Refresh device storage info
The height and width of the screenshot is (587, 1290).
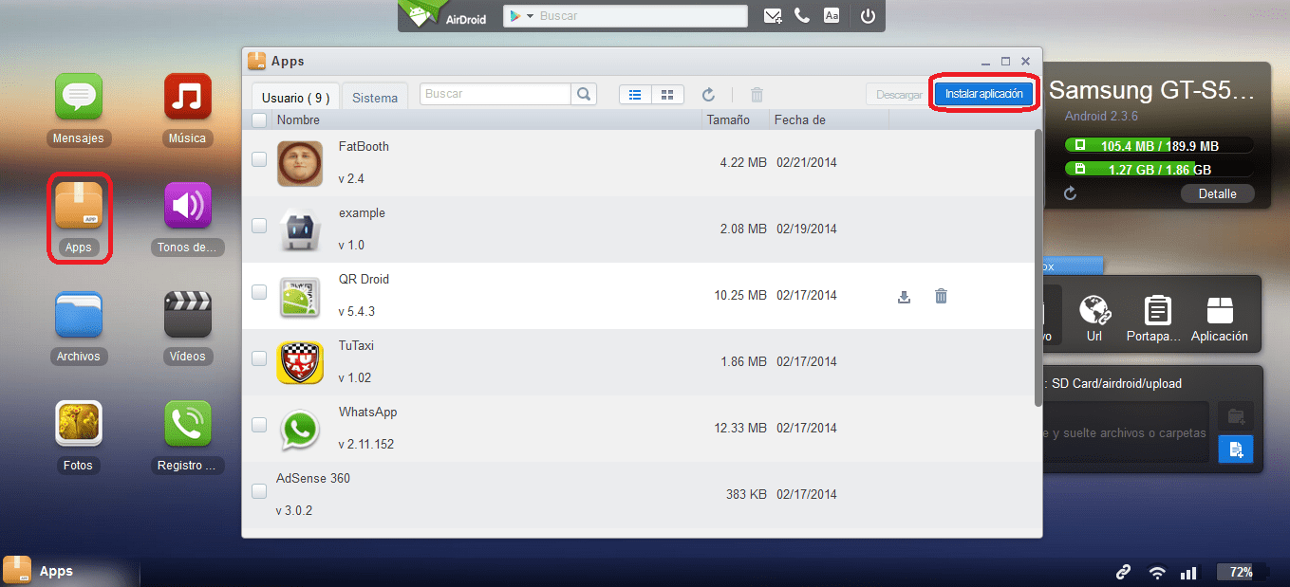pos(1070,193)
